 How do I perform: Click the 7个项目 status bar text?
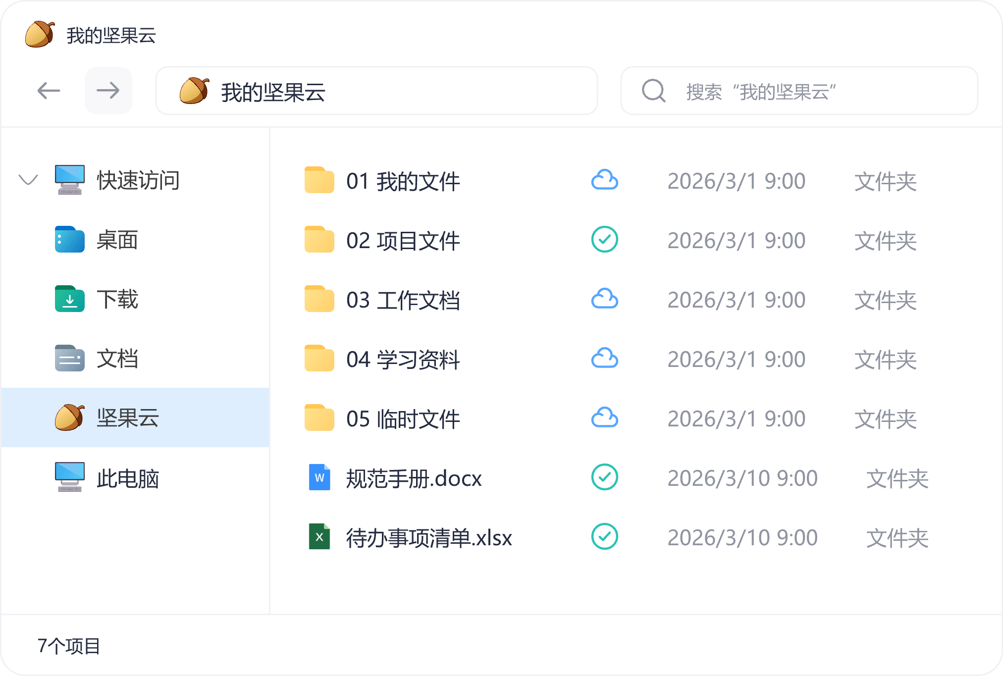(69, 644)
